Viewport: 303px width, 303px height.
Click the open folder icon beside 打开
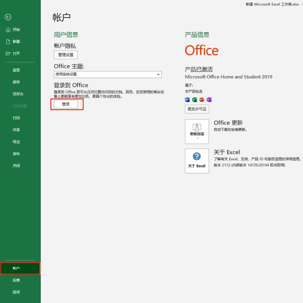[x=8, y=54]
